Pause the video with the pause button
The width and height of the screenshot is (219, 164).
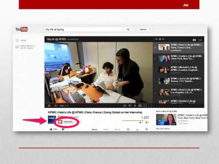point(49,106)
